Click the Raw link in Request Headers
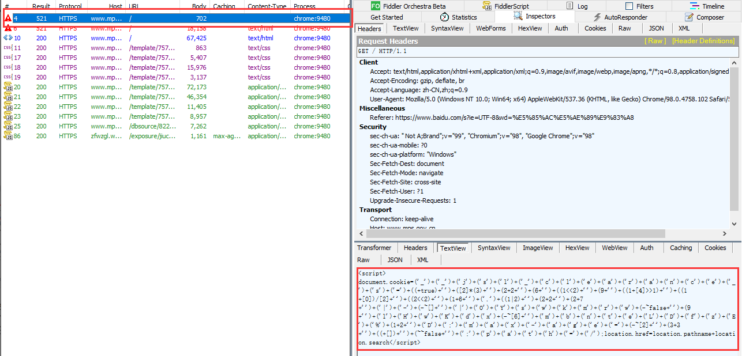Screen dimensions: 742x356 655,41
